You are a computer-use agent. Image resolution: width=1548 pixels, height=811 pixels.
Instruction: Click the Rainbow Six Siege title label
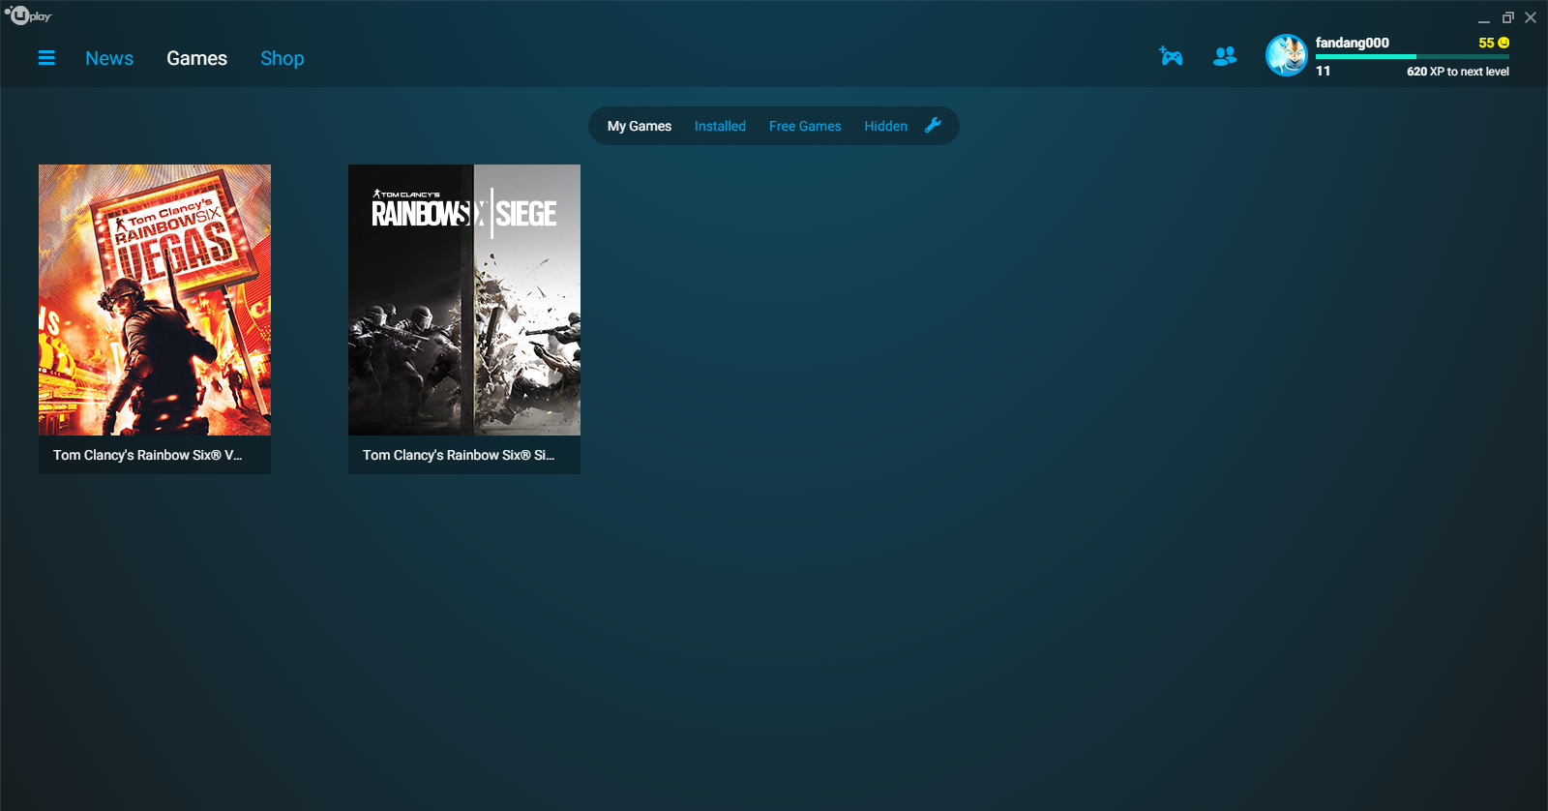coord(459,455)
